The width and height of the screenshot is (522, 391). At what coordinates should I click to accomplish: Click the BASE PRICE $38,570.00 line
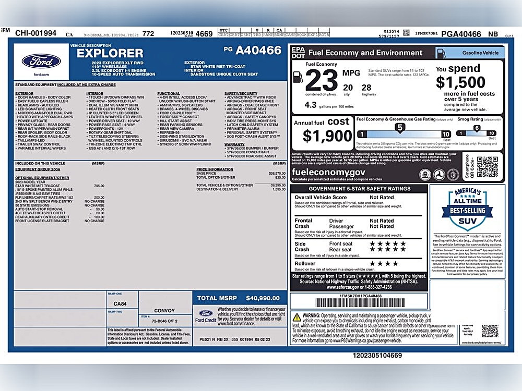click(x=241, y=174)
